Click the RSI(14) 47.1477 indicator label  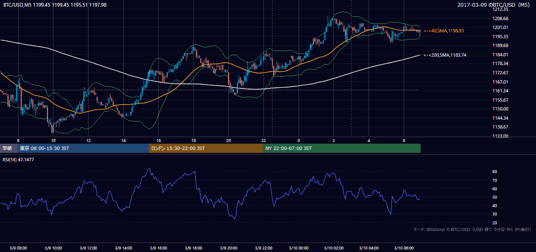click(18, 160)
